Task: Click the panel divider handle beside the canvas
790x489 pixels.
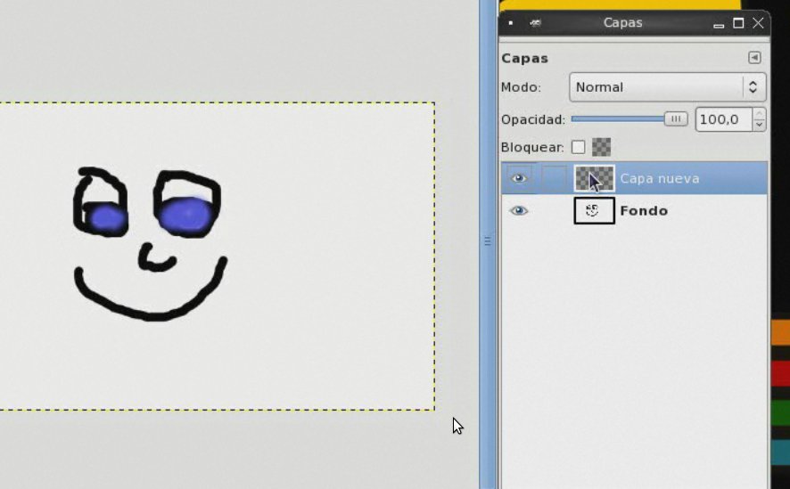Action: click(x=487, y=240)
